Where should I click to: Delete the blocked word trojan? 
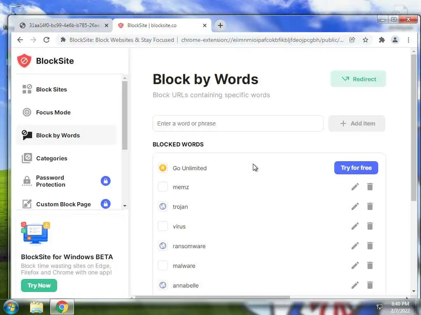[x=370, y=207]
